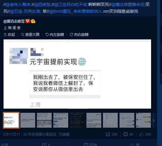Click the orange V verified badge

click(27, 21)
